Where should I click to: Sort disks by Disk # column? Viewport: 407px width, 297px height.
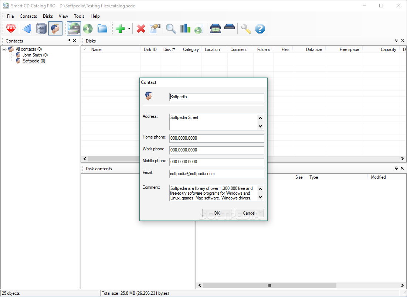coord(170,49)
